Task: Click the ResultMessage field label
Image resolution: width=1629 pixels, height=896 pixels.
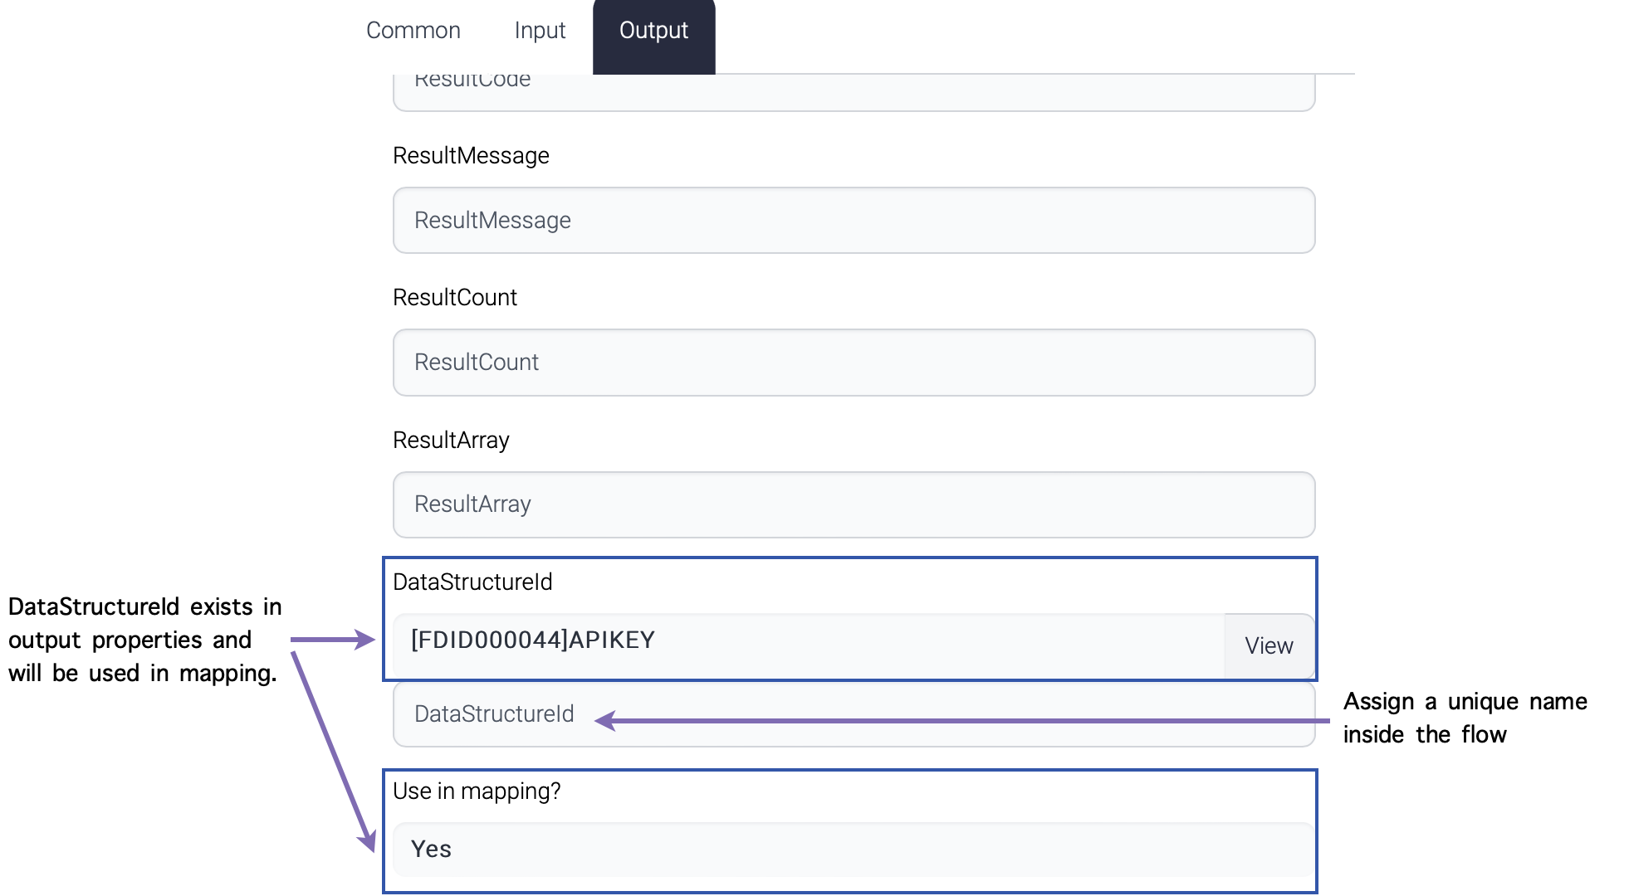Action: point(471,156)
